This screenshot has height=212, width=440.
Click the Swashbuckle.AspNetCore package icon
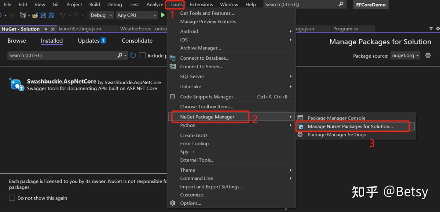16,85
